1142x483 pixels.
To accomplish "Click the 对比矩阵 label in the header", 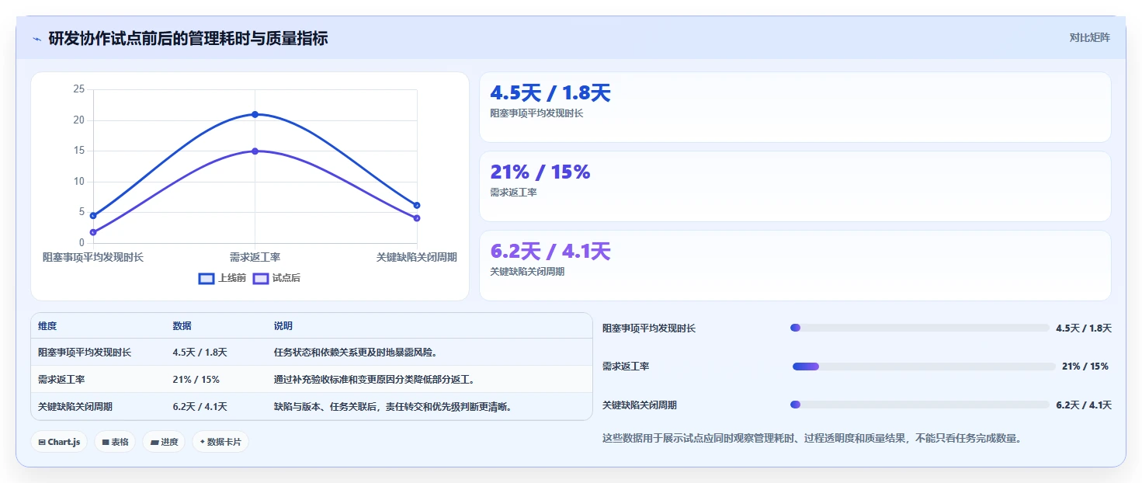I will coord(1089,38).
